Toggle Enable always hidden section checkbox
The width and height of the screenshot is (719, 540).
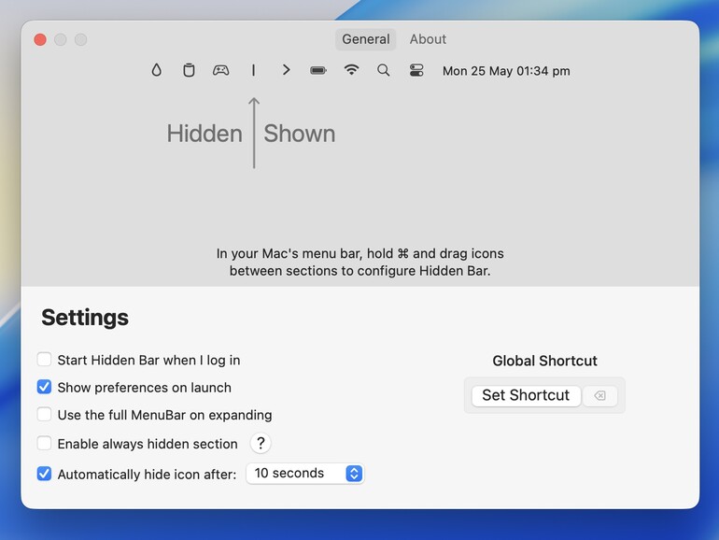pyautogui.click(x=44, y=443)
